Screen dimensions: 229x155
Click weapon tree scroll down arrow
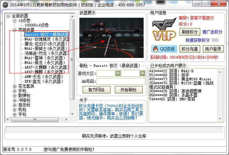[x=72, y=114]
